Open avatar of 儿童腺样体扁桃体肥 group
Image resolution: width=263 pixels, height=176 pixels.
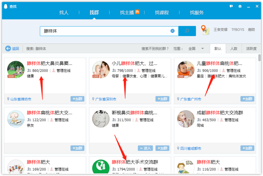[x=186, y=70]
